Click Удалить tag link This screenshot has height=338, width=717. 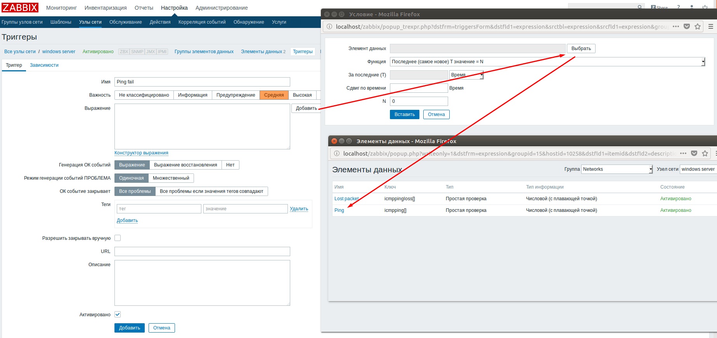pos(299,209)
